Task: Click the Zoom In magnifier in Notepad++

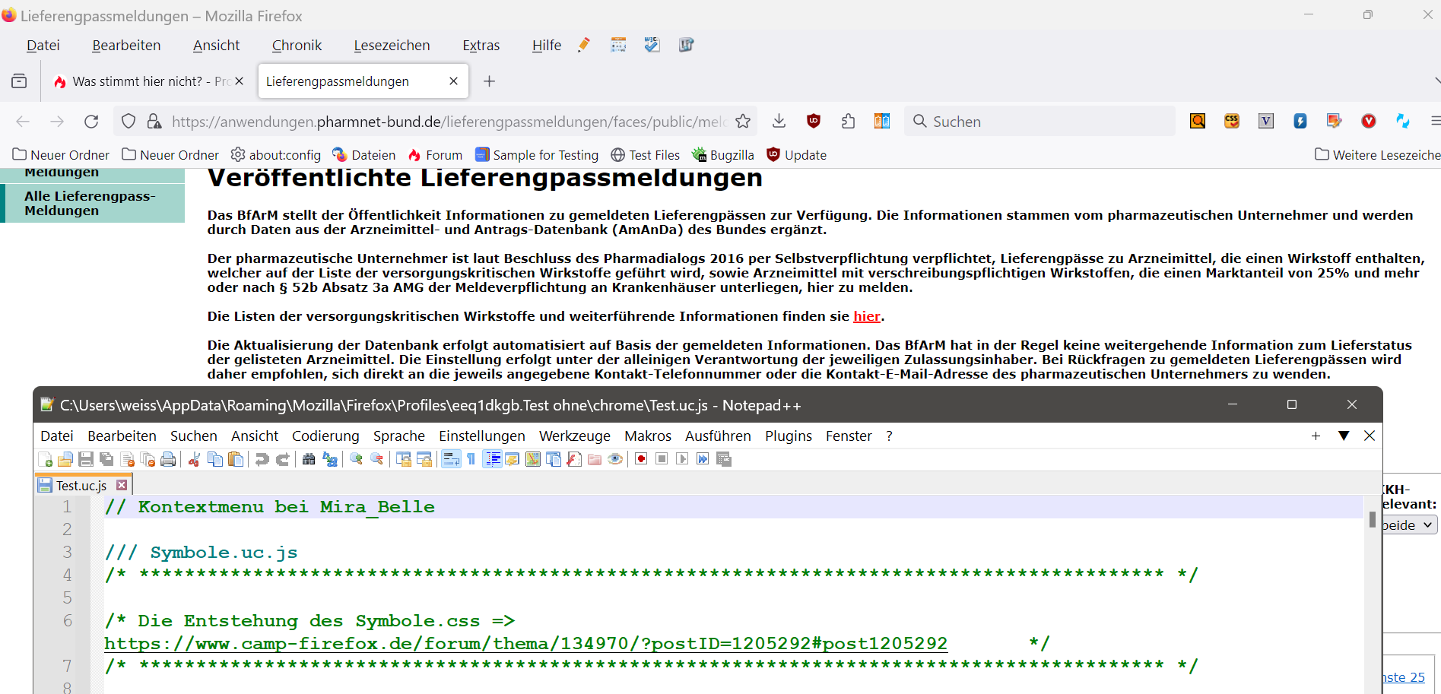Action: 356,459
